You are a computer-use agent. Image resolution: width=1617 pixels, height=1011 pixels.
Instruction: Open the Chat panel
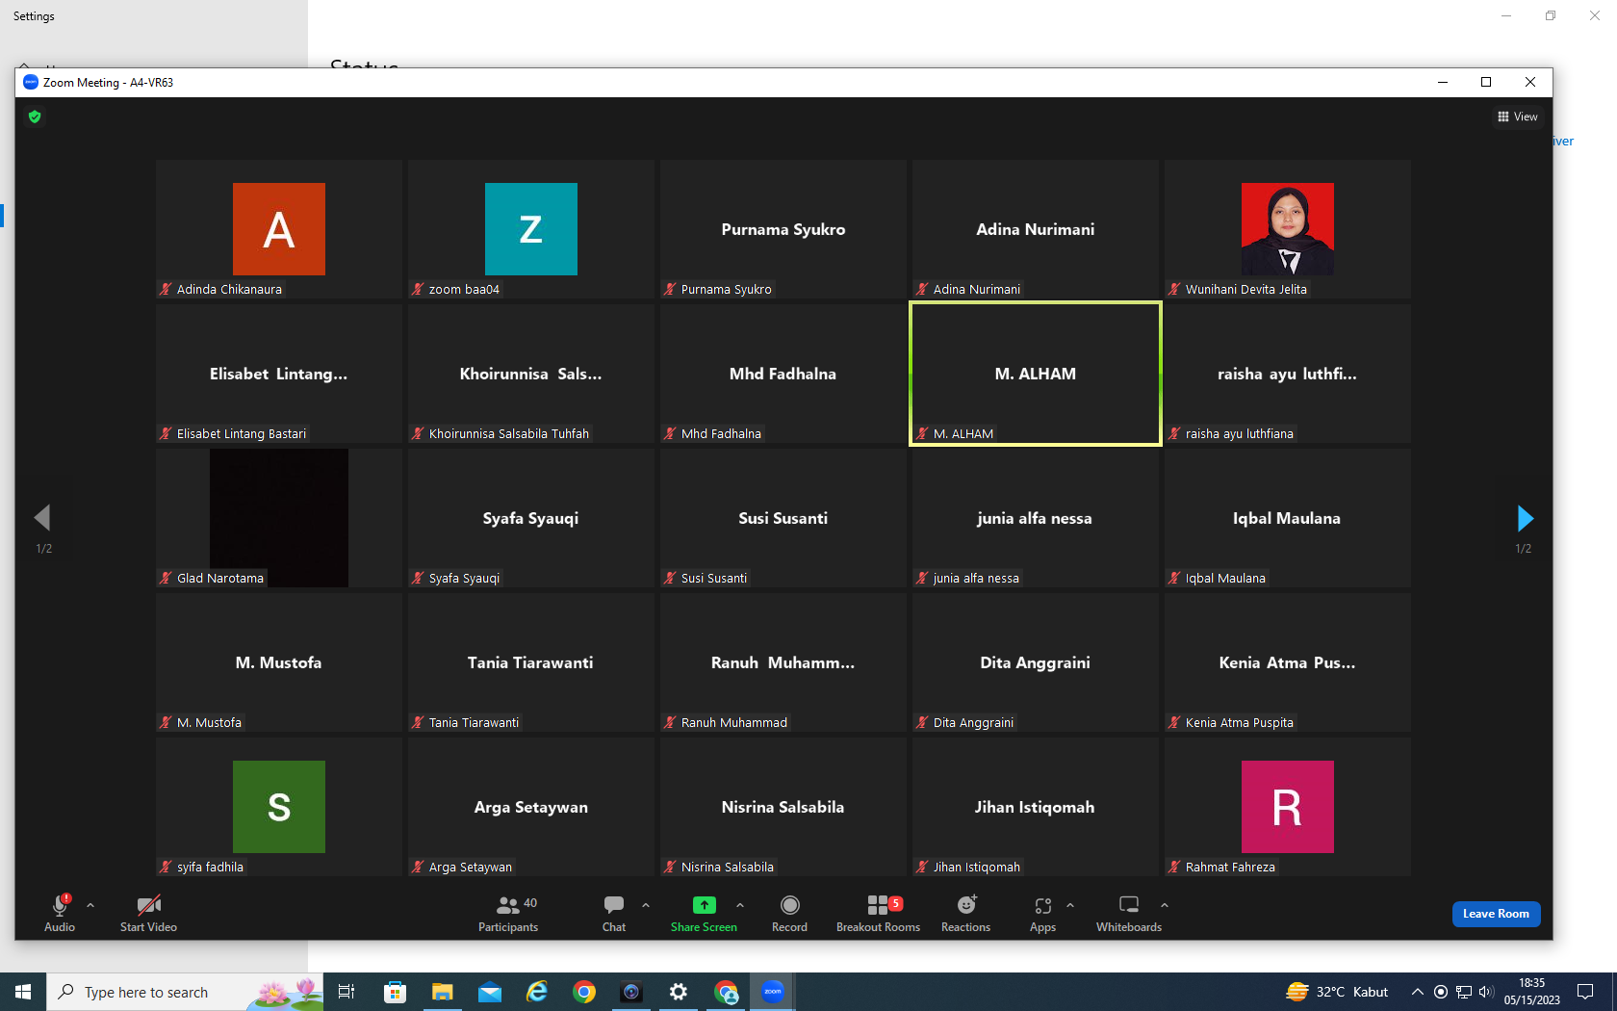click(x=614, y=913)
